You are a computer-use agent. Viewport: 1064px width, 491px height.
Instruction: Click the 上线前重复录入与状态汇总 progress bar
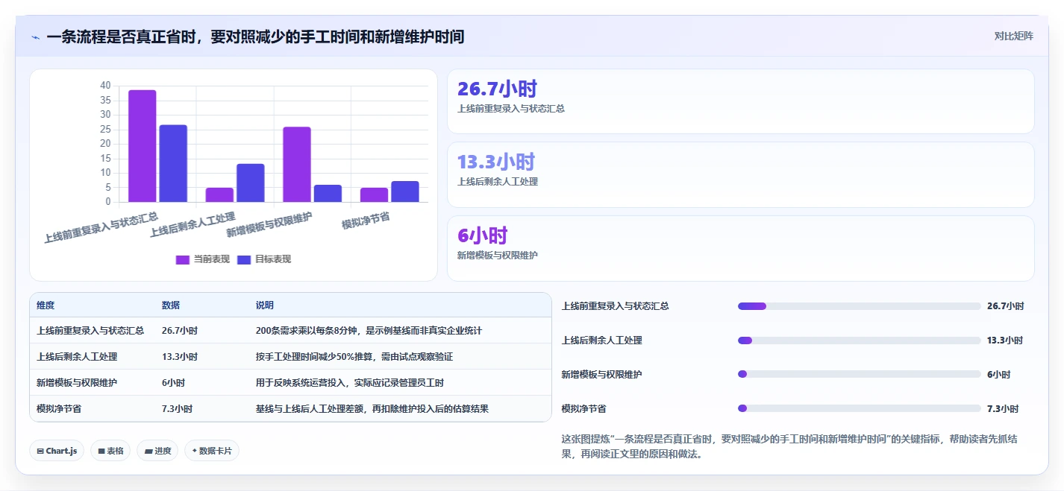pyautogui.click(x=859, y=306)
